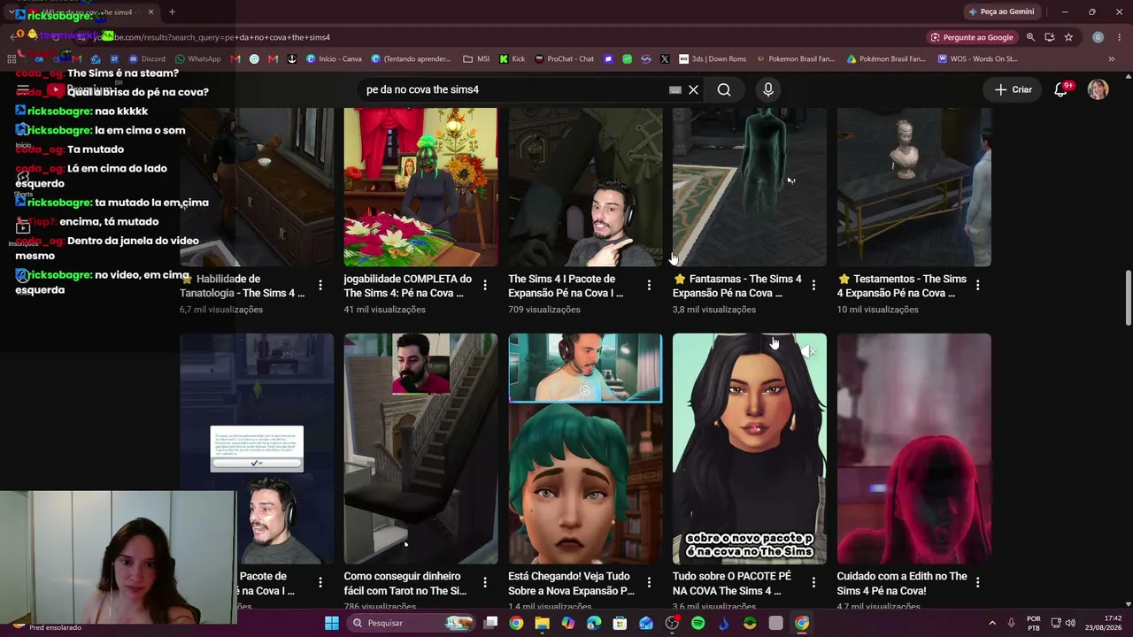Open the 'ProChat - Chat' bookmark
The width and height of the screenshot is (1133, 637).
point(564,59)
